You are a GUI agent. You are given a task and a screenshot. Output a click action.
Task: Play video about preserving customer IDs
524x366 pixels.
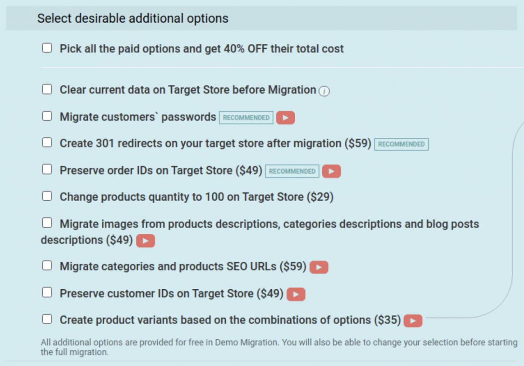click(296, 294)
